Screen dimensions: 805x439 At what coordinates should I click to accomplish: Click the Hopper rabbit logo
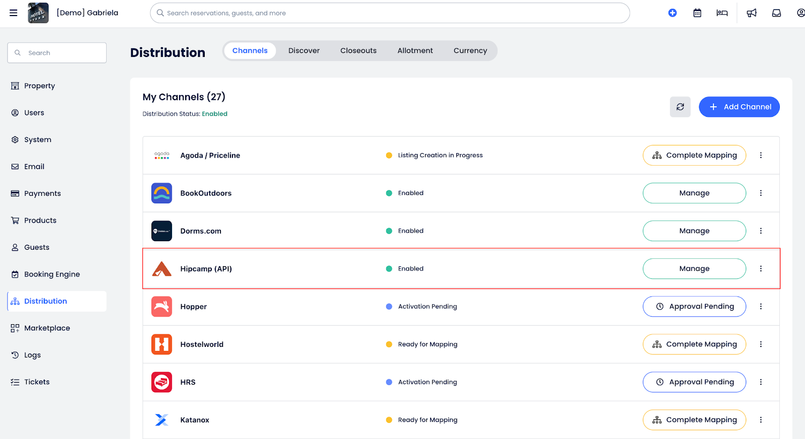click(x=162, y=307)
